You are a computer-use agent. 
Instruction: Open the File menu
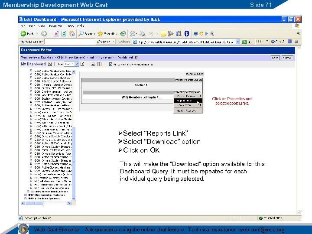pyautogui.click(x=23, y=26)
